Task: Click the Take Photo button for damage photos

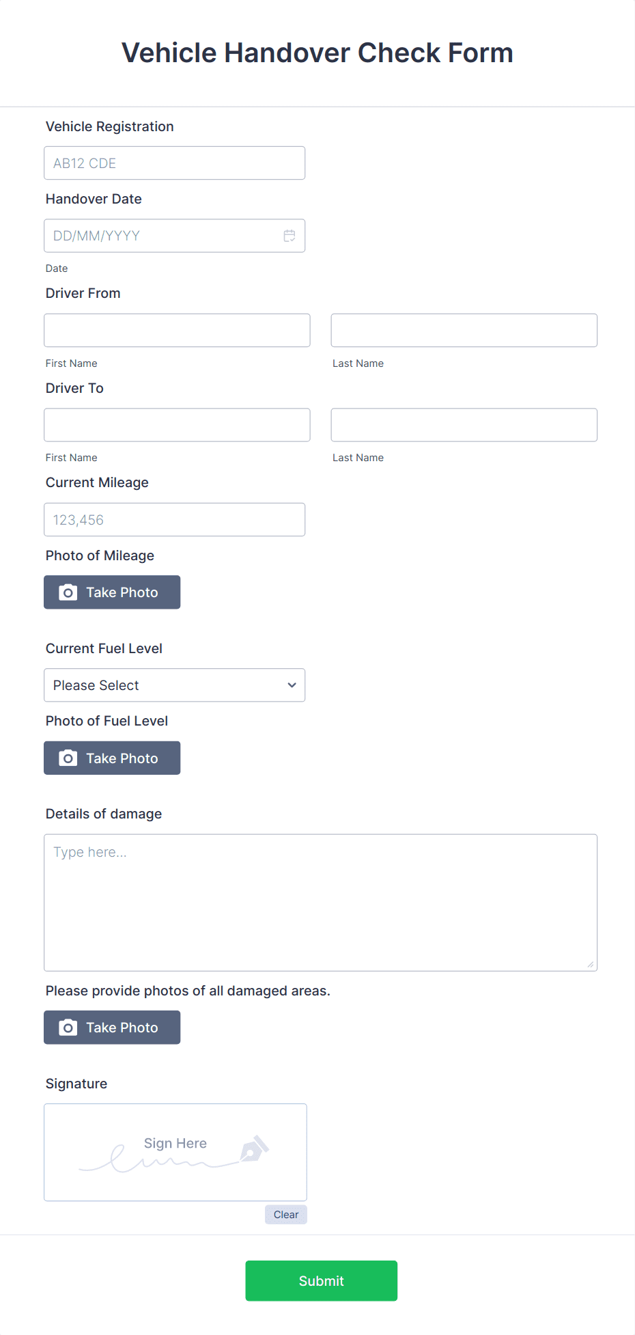Action: [x=111, y=1027]
